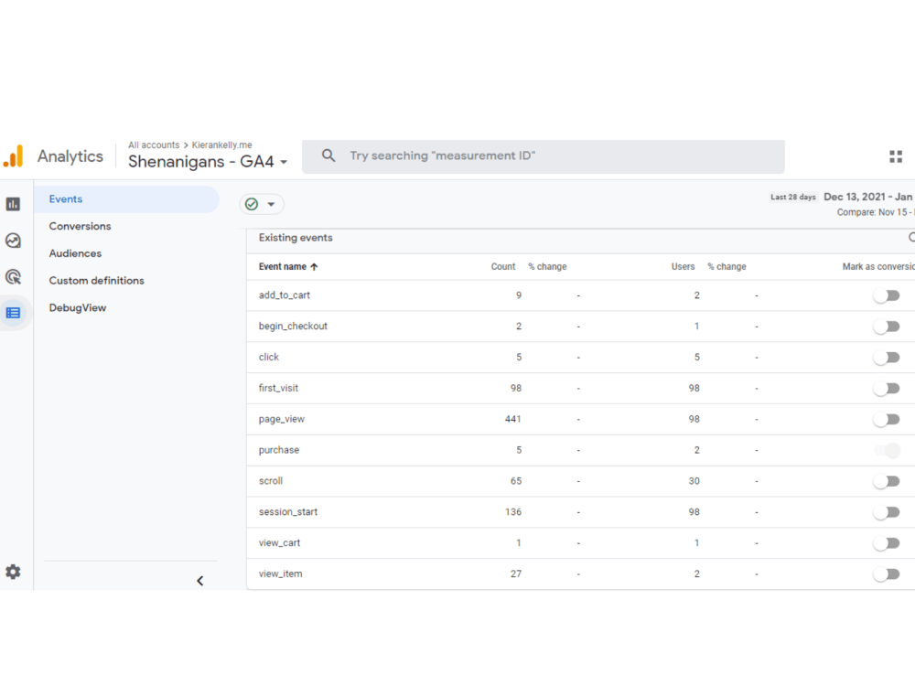Click the sort arrow beside Event name

click(x=314, y=266)
